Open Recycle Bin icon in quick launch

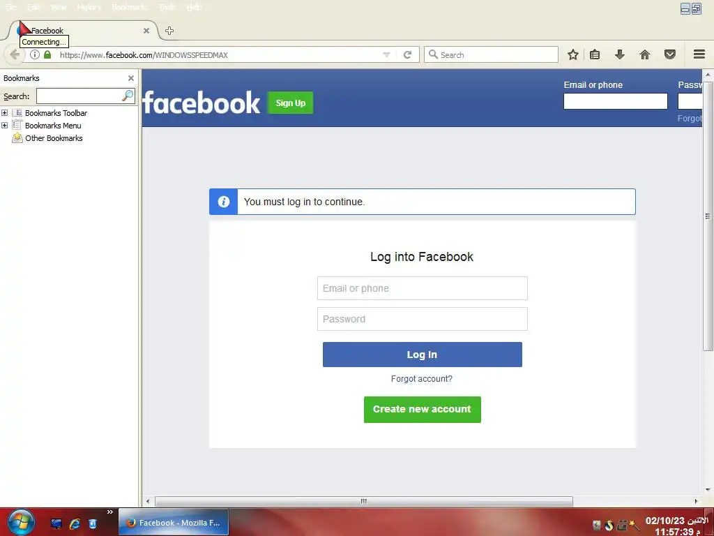pos(93,523)
